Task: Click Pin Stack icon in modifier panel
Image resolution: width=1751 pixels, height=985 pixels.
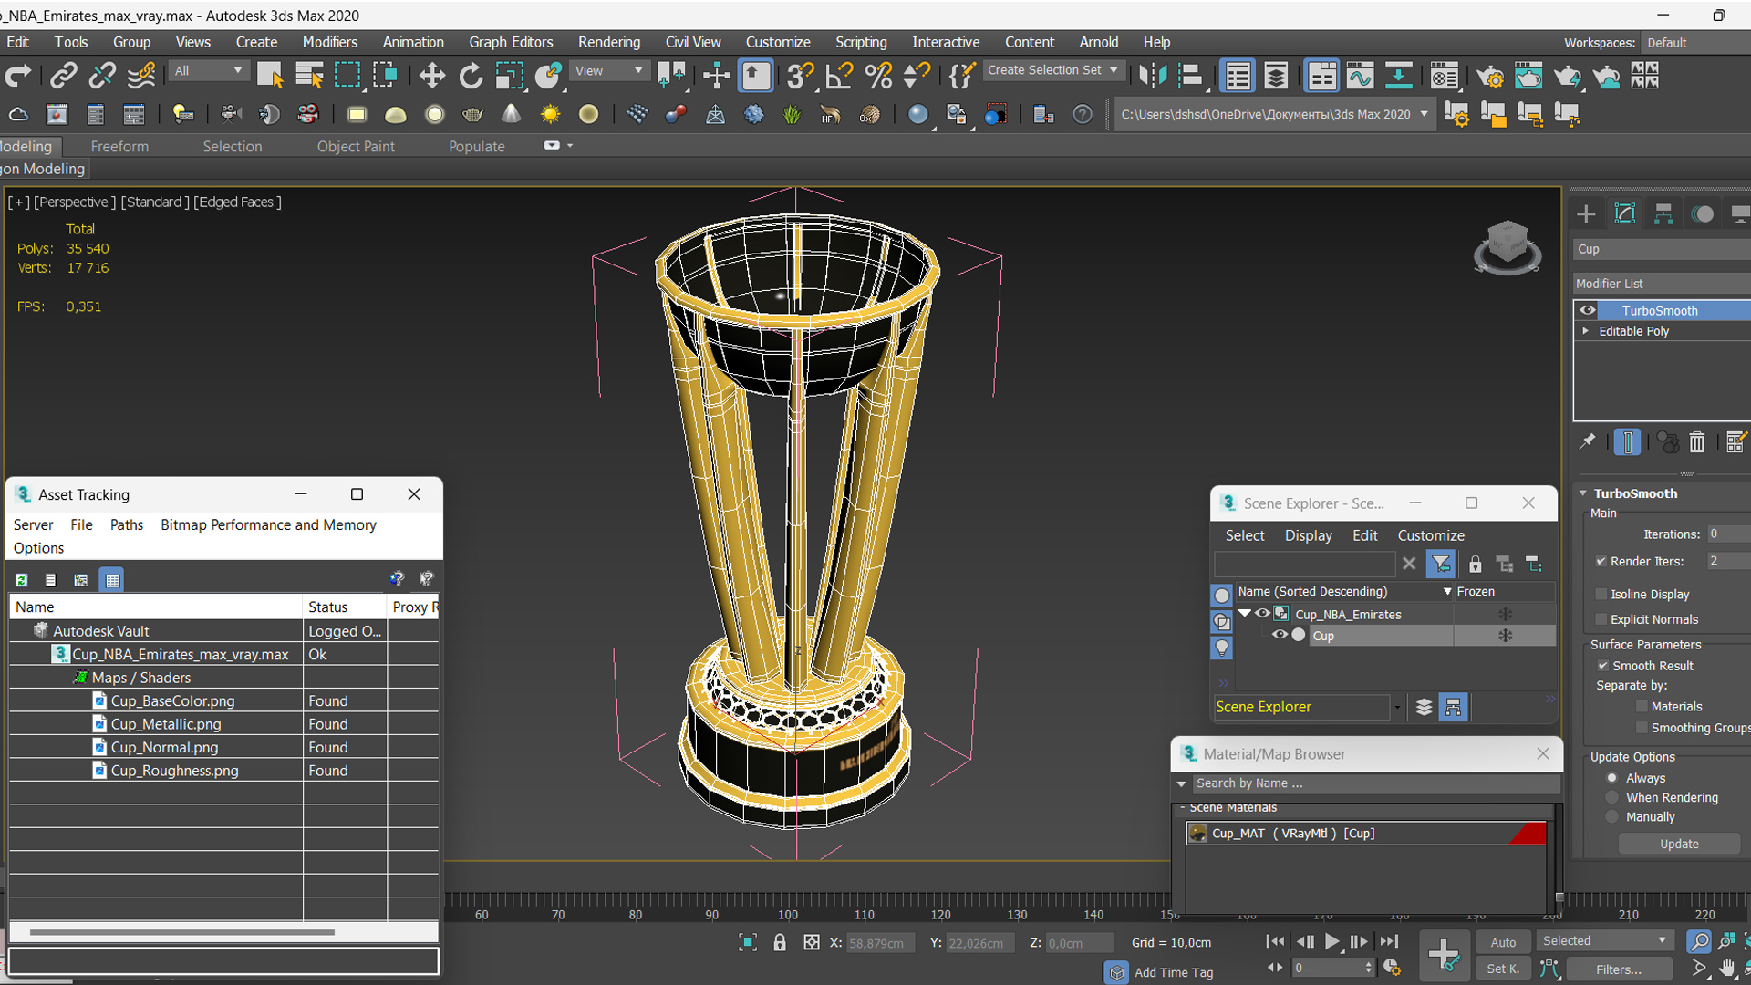Action: pos(1588,441)
